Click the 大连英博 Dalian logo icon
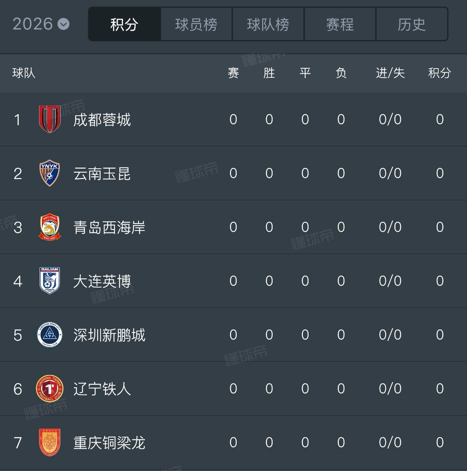This screenshot has height=471, width=467. coord(49,281)
